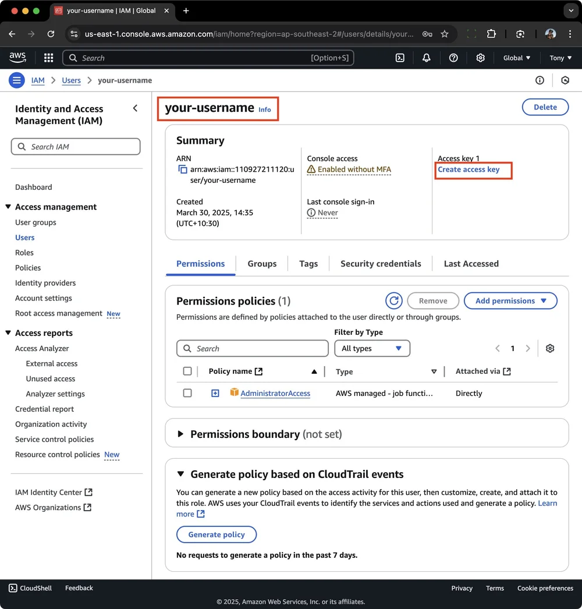Image resolution: width=582 pixels, height=609 pixels.
Task: Click the AWS logo home icon
Action: [17, 58]
